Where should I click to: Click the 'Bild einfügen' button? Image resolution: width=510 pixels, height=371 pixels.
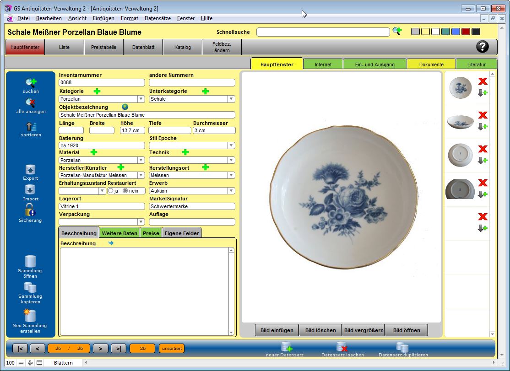277,330
